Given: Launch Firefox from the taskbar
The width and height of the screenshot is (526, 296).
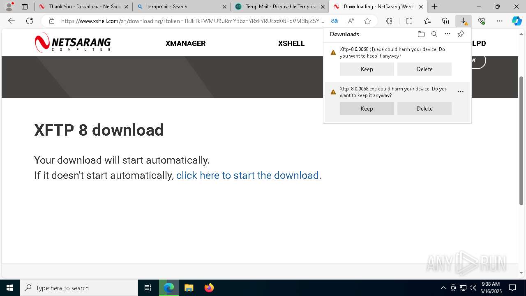Looking at the screenshot, I should click(x=209, y=288).
